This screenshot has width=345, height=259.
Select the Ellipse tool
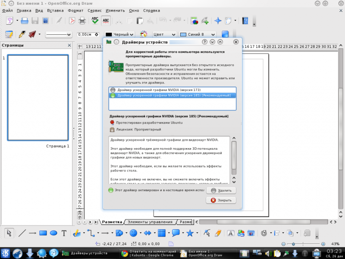53,233
